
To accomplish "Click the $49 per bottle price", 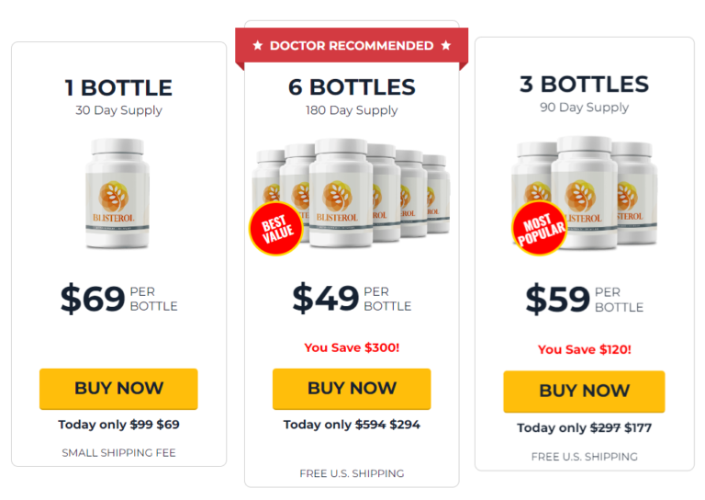I will click(x=352, y=299).
